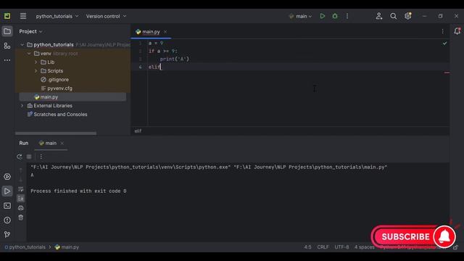The width and height of the screenshot is (464, 261).
Task: Open the main menu hamburger icon
Action: (23, 16)
